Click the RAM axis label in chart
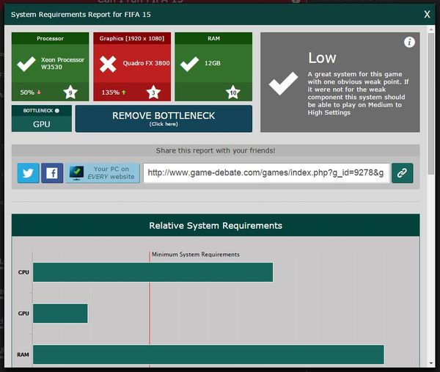 click(x=23, y=354)
